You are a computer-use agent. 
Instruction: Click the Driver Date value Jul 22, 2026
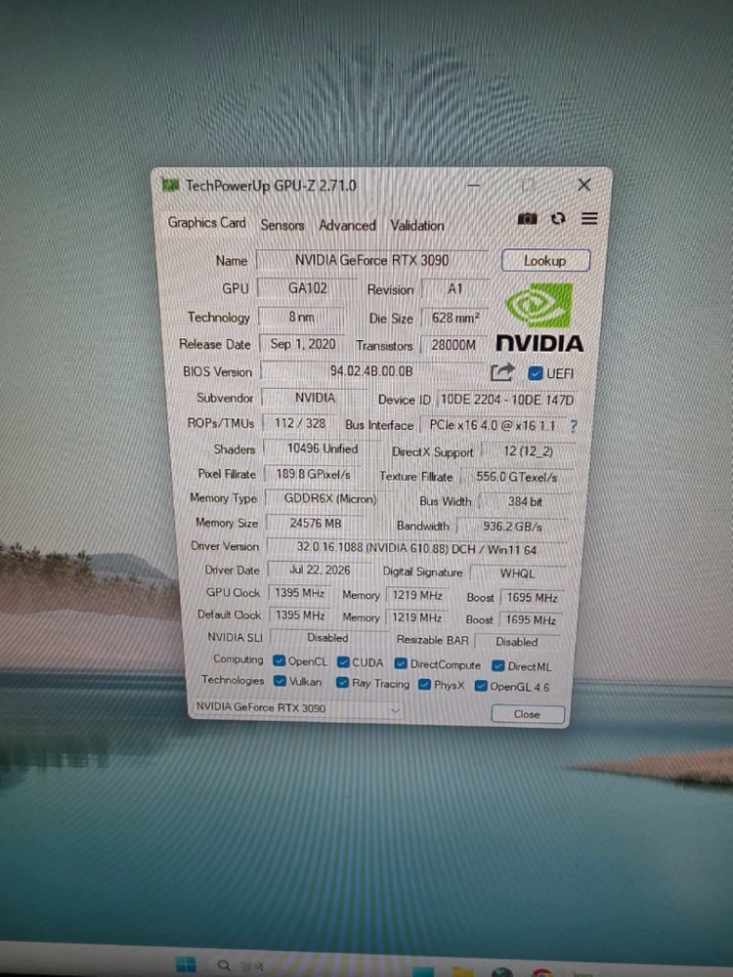click(x=320, y=570)
